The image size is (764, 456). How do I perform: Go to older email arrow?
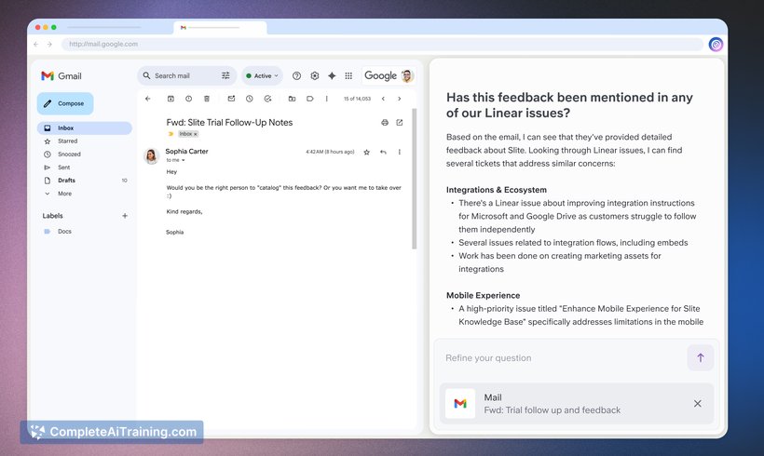tap(400, 99)
